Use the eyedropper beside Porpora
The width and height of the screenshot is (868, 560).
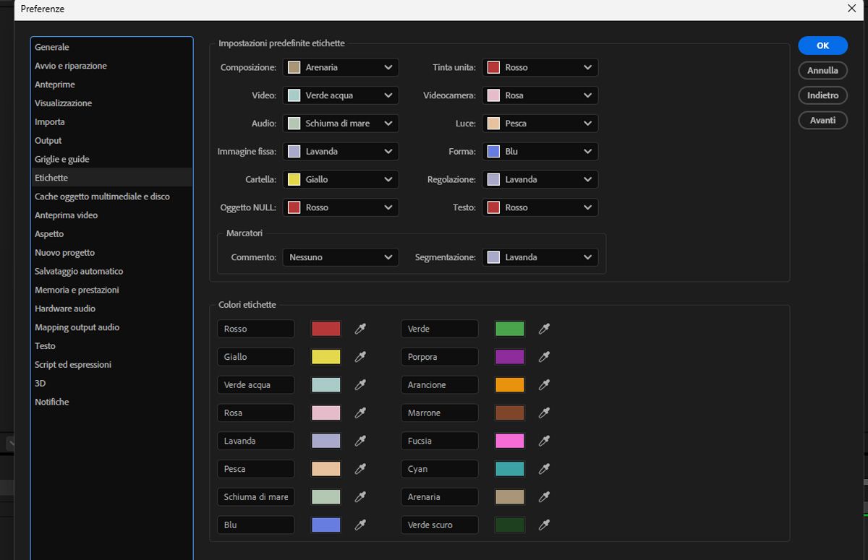(x=544, y=357)
